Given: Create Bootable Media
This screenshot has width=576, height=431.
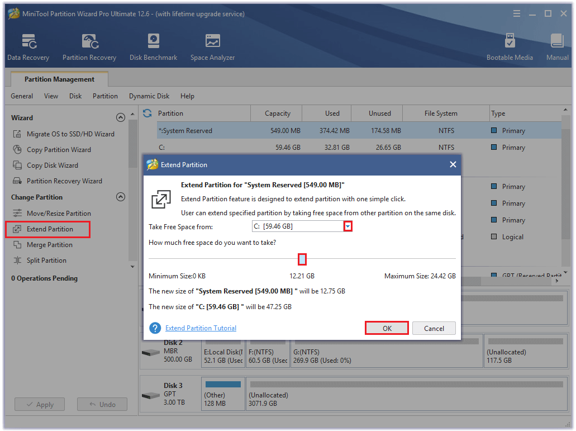Looking at the screenshot, I should 510,47.
